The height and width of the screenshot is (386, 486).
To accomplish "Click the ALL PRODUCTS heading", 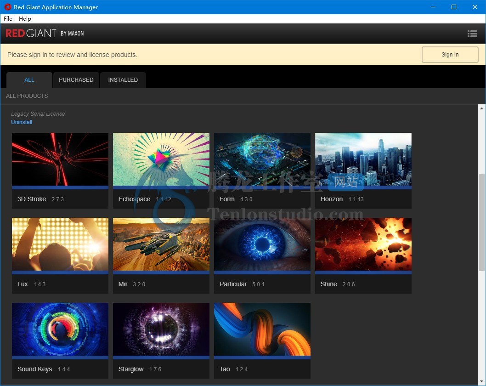I will (27, 96).
